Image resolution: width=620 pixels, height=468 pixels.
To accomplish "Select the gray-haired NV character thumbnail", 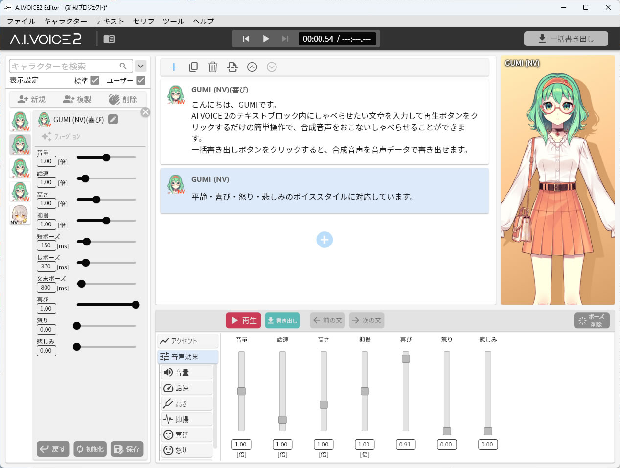I will [20, 215].
